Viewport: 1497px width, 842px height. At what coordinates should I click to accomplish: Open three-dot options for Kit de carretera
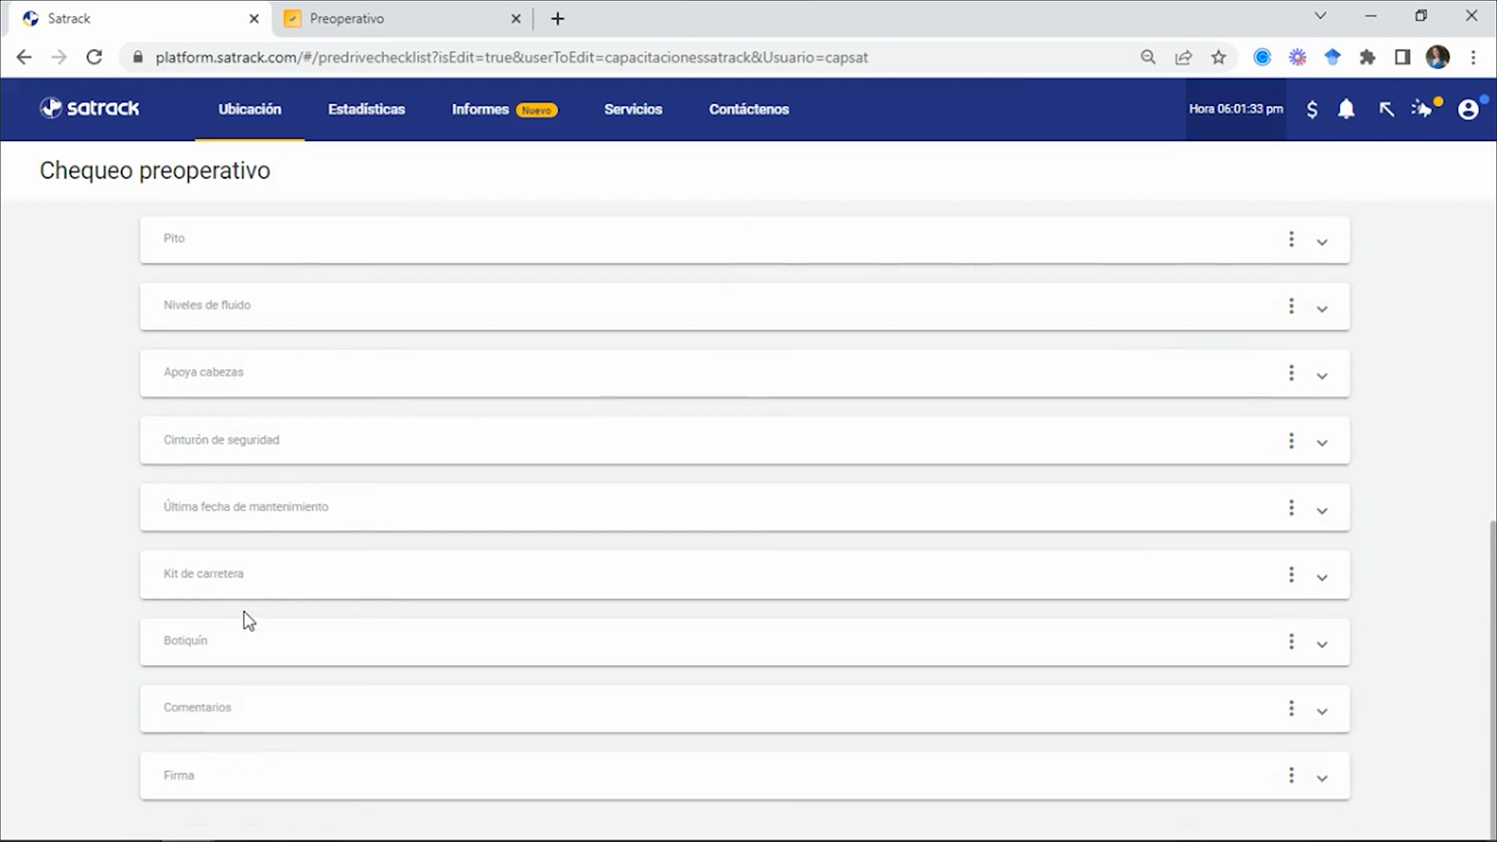coord(1291,574)
